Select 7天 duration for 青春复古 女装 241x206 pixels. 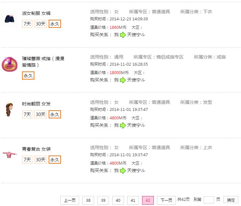click(x=27, y=159)
